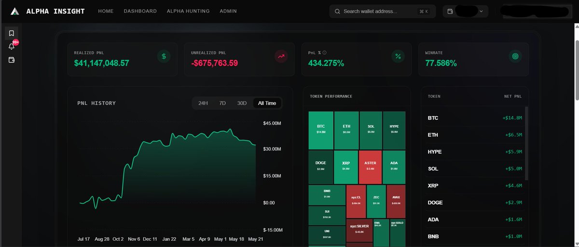Screen dimensions: 579x247
Task: Click the xyz:GOLD heatmap tile
Action: pos(398,233)
